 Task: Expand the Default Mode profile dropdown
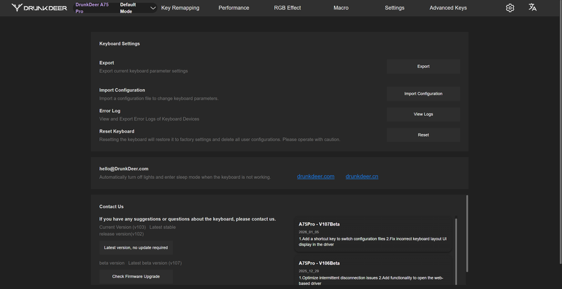point(153,8)
